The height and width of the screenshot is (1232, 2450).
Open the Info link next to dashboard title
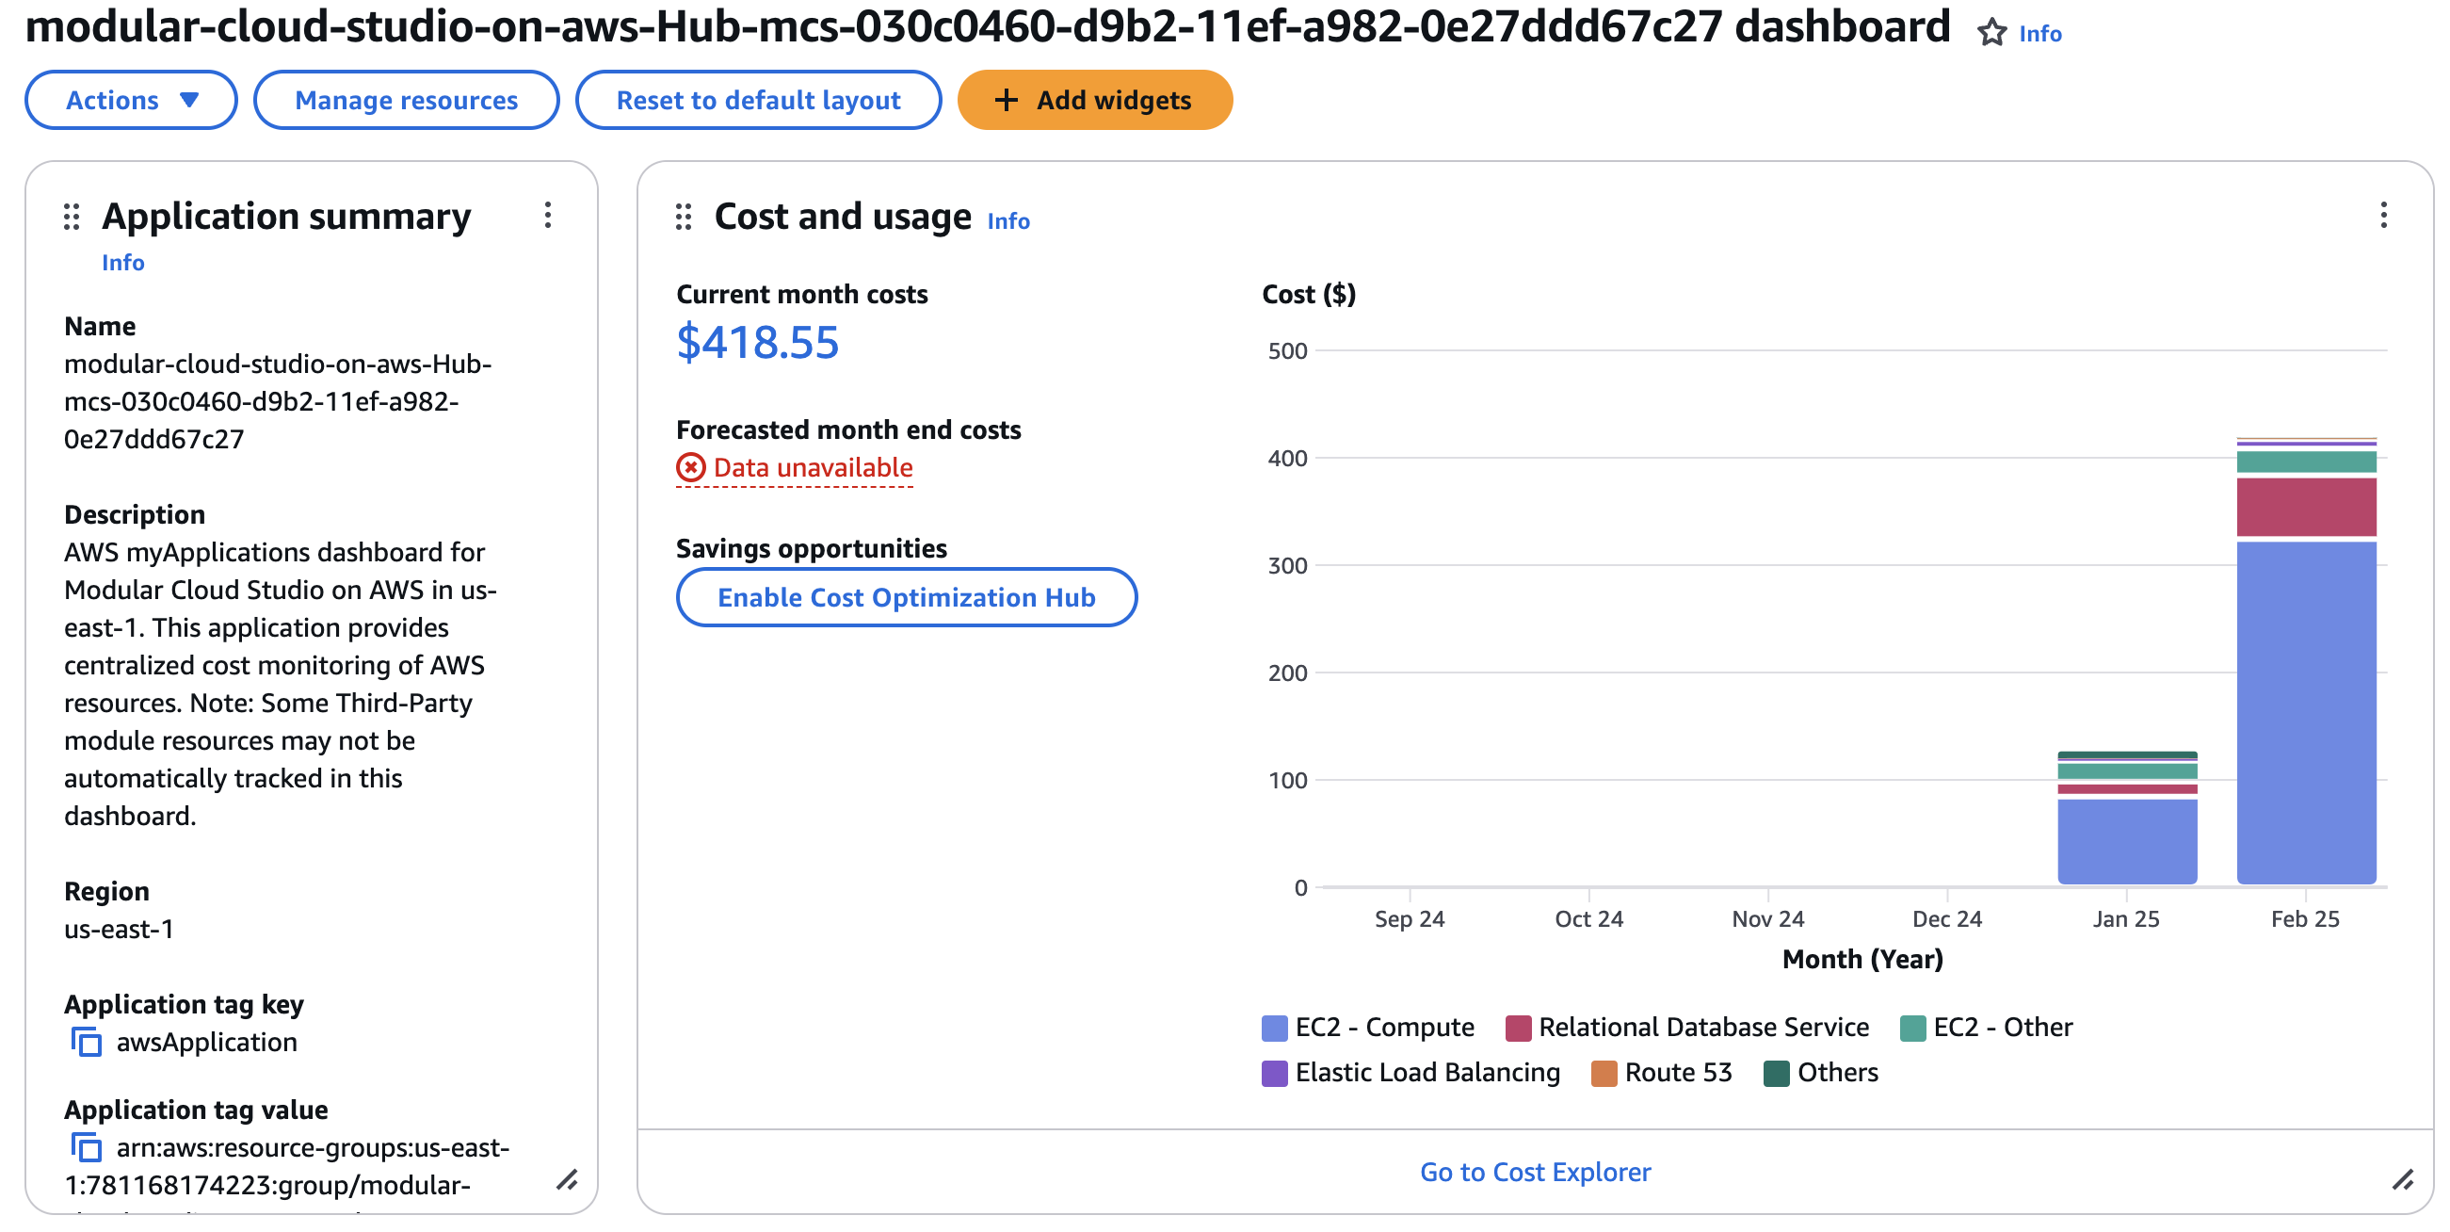[x=2039, y=33]
